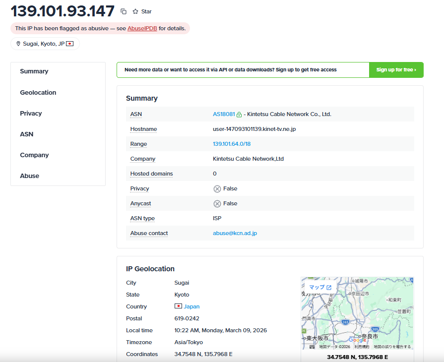Viewport: 444px width, 362px height.
Task: Open the Abuse sidebar section
Action: (29, 176)
